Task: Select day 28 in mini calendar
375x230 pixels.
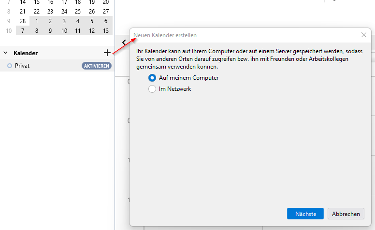Action: click(x=23, y=21)
